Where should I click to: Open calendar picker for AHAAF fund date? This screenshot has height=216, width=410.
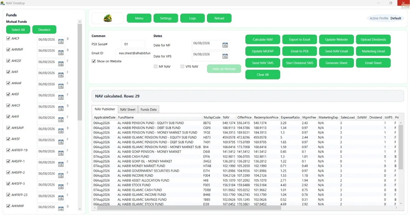pos(61,87)
